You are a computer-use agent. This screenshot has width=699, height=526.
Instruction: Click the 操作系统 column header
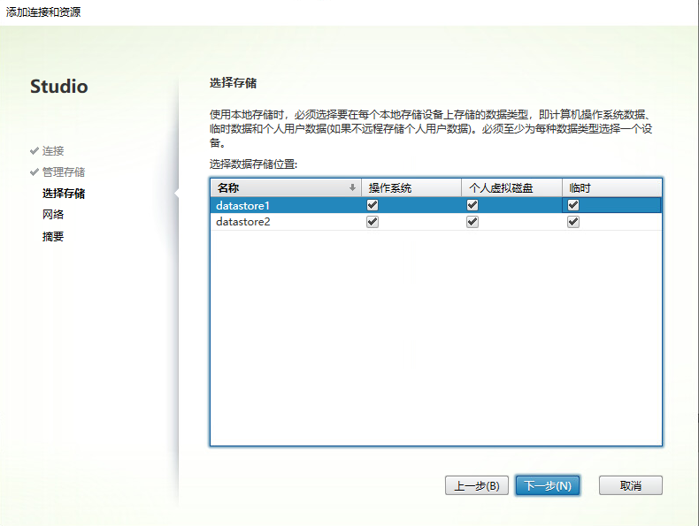411,188
